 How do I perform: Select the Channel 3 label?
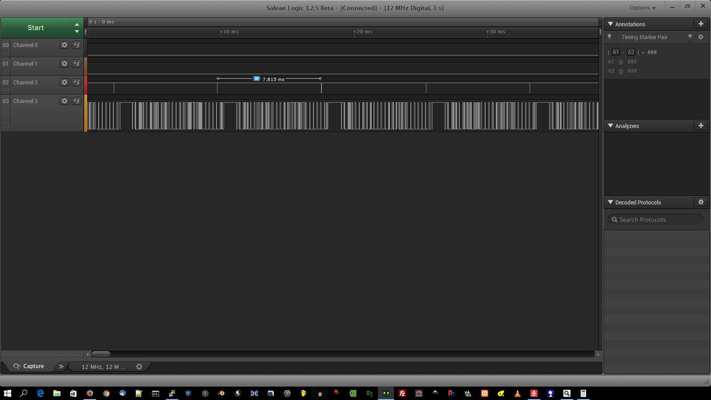(25, 101)
